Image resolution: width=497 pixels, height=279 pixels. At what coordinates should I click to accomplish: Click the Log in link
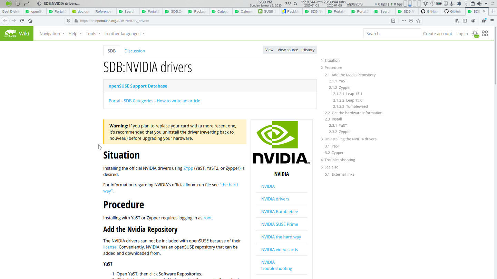coord(462,33)
